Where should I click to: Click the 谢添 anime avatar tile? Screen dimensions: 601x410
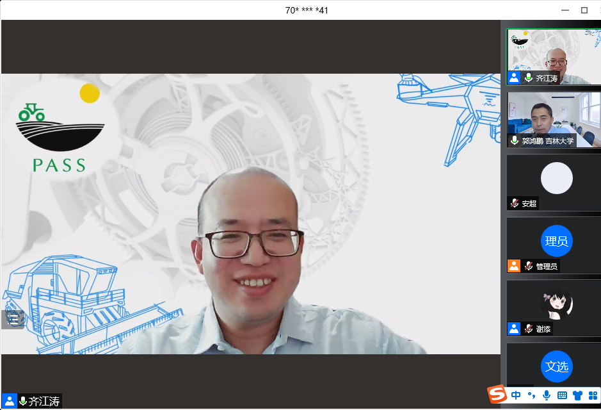pos(556,304)
